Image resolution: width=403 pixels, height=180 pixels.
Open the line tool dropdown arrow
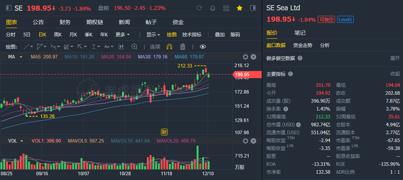coord(32,47)
